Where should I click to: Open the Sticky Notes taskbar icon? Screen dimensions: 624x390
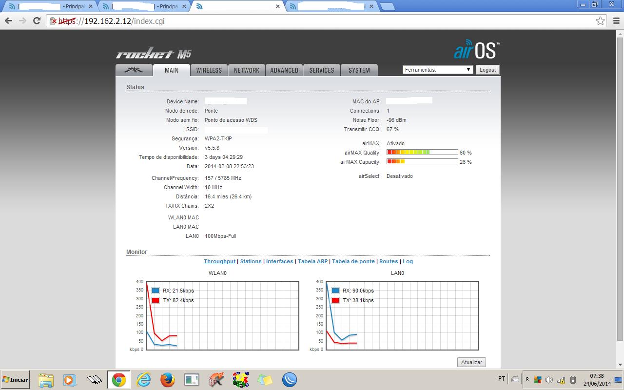click(265, 379)
